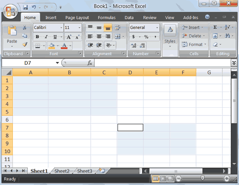Apply Percent Style
This screenshot has width=239, height=185.
[146, 37]
